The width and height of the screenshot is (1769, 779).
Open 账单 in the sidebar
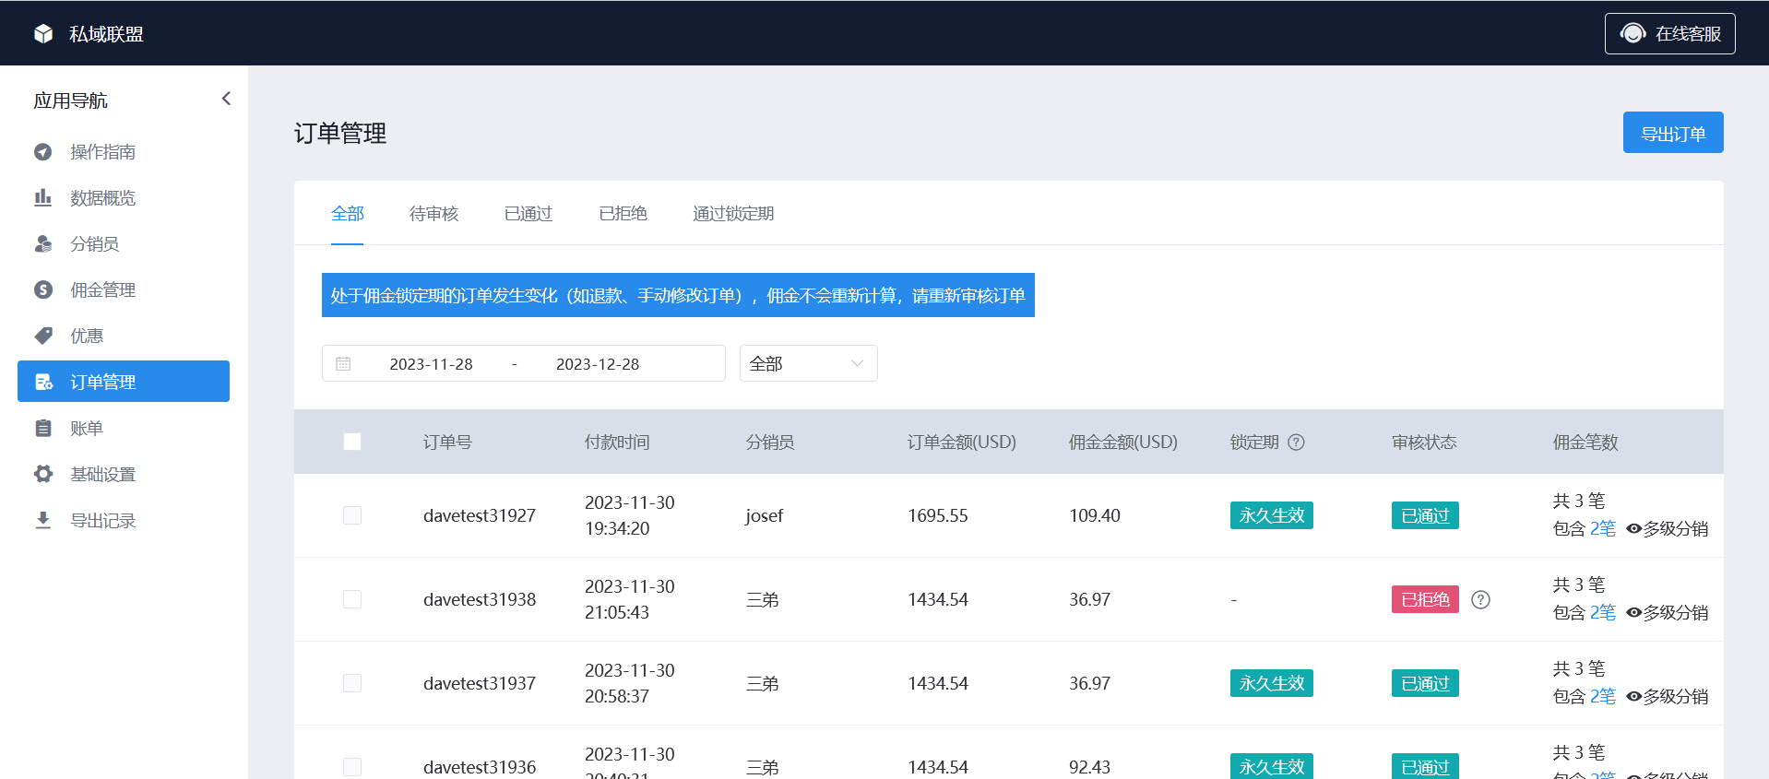pyautogui.click(x=124, y=429)
